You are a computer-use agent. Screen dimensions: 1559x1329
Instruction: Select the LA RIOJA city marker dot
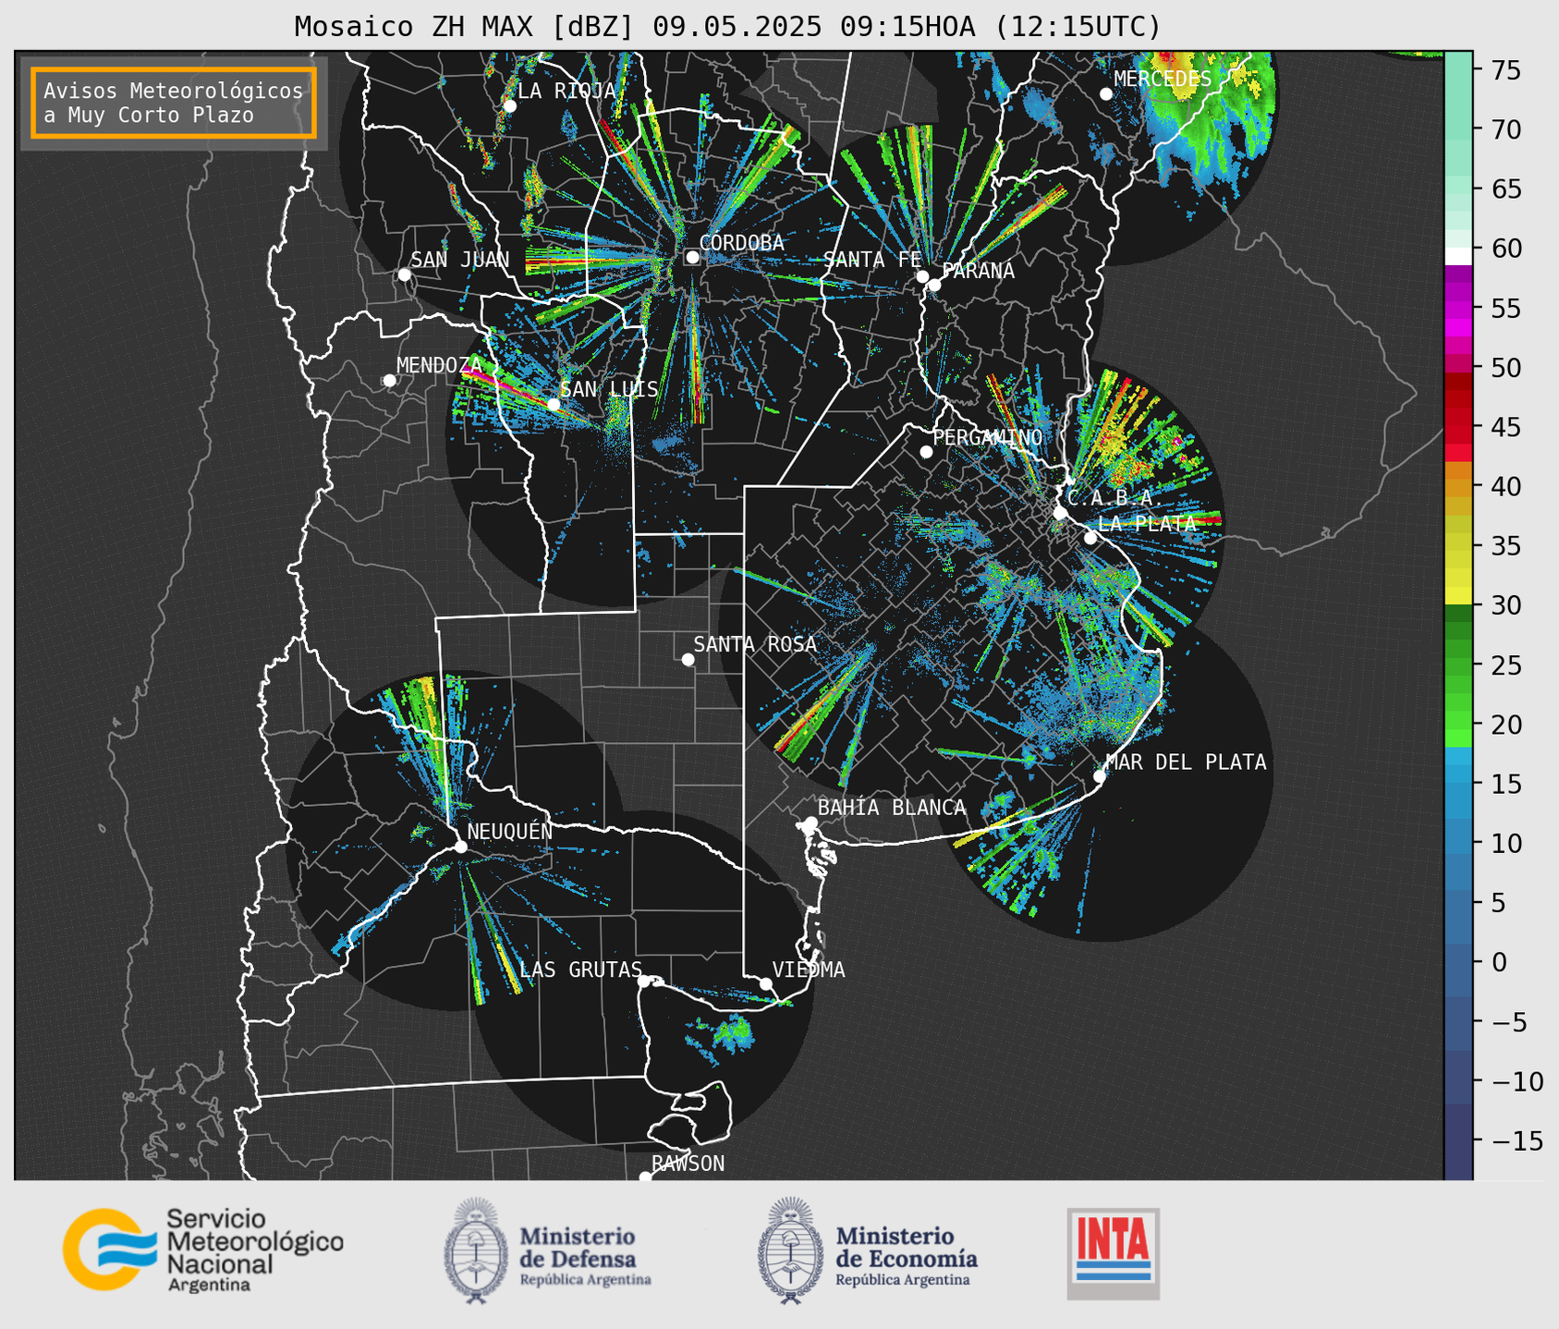(509, 105)
